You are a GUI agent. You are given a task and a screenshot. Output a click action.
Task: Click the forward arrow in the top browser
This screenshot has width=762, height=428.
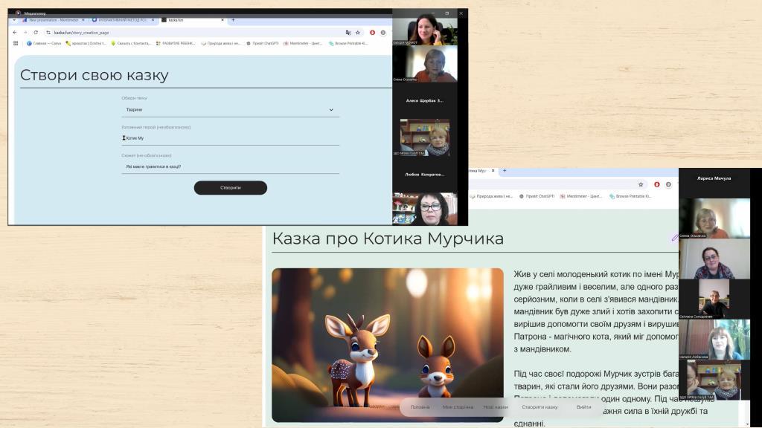(x=25, y=33)
